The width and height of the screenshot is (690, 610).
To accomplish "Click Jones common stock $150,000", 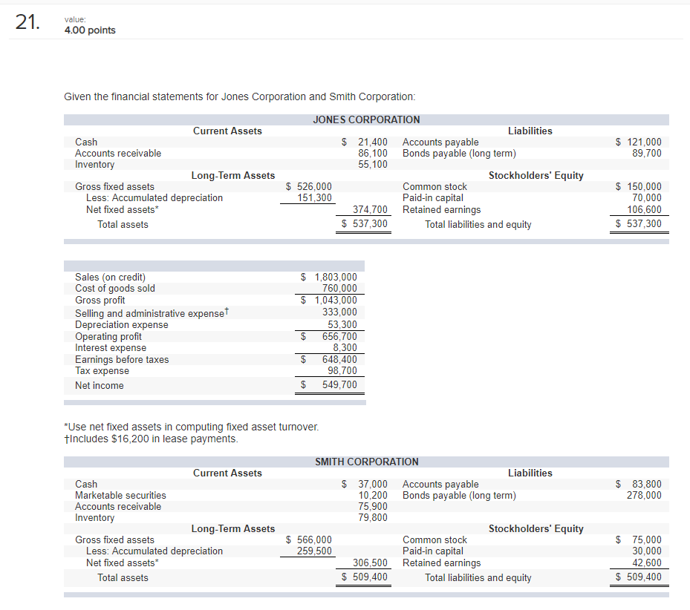I will tap(638, 186).
